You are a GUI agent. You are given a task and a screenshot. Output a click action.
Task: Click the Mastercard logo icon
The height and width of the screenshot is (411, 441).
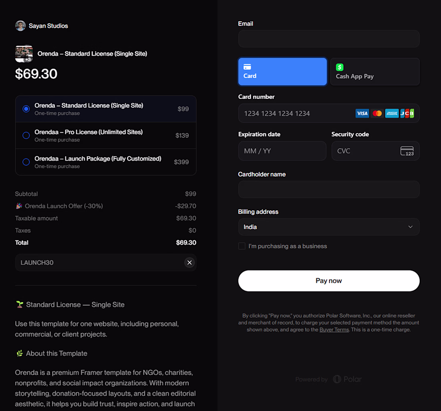pyautogui.click(x=377, y=113)
